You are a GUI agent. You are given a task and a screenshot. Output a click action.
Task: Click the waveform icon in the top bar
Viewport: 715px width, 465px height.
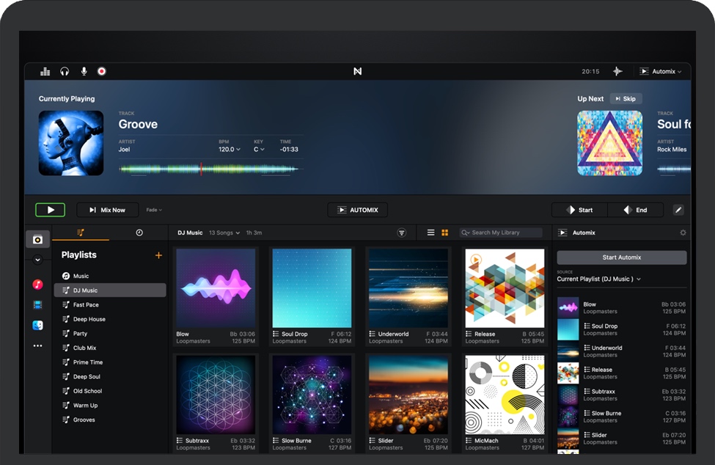(617, 72)
